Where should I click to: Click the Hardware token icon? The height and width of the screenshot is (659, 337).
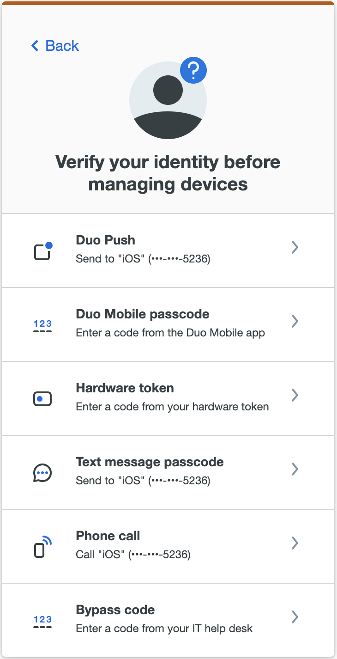(x=42, y=399)
